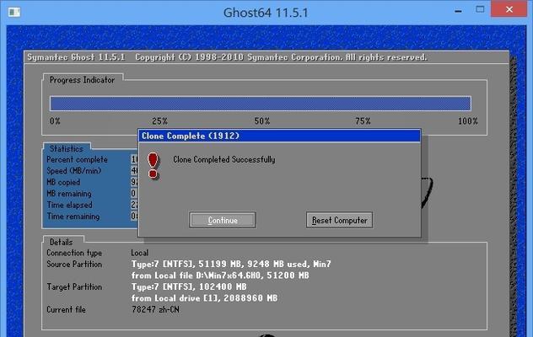533x337 pixels.
Task: Click the 'Target Partition' label
Action: [74, 286]
